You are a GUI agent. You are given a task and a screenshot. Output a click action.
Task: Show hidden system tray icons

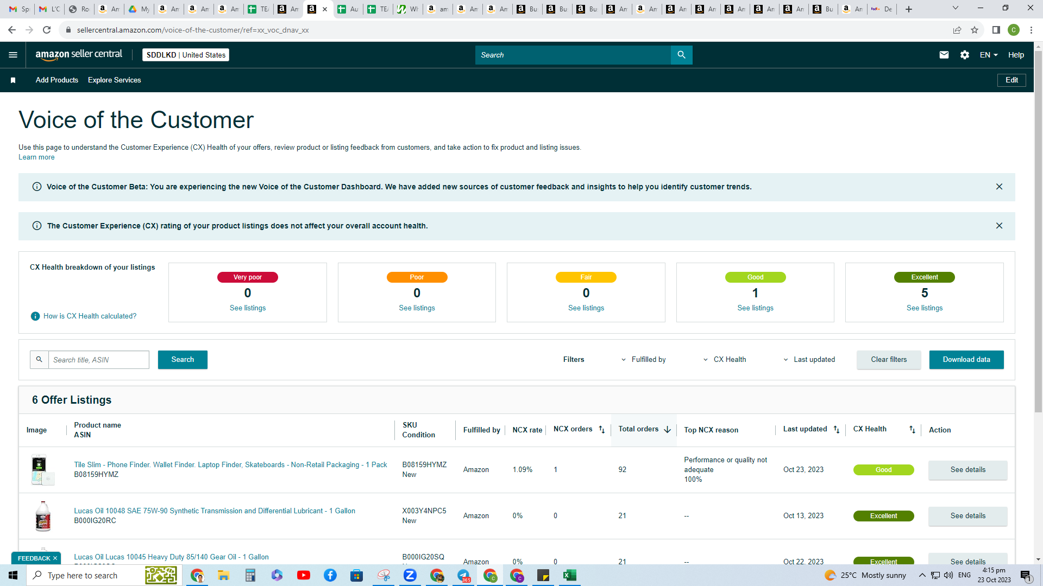(922, 575)
